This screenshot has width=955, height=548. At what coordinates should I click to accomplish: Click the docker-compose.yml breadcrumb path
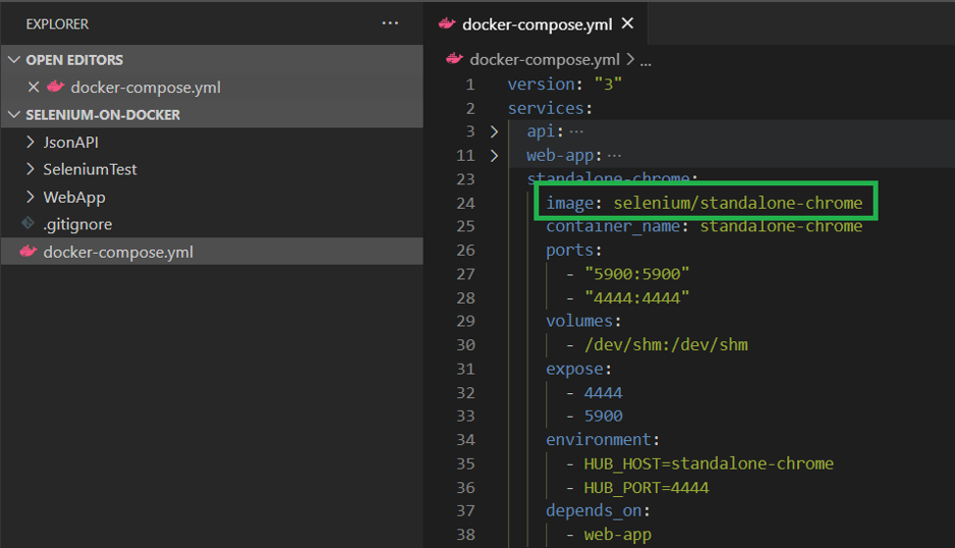tap(544, 59)
